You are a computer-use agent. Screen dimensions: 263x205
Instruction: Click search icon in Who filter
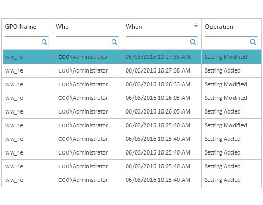114,42
